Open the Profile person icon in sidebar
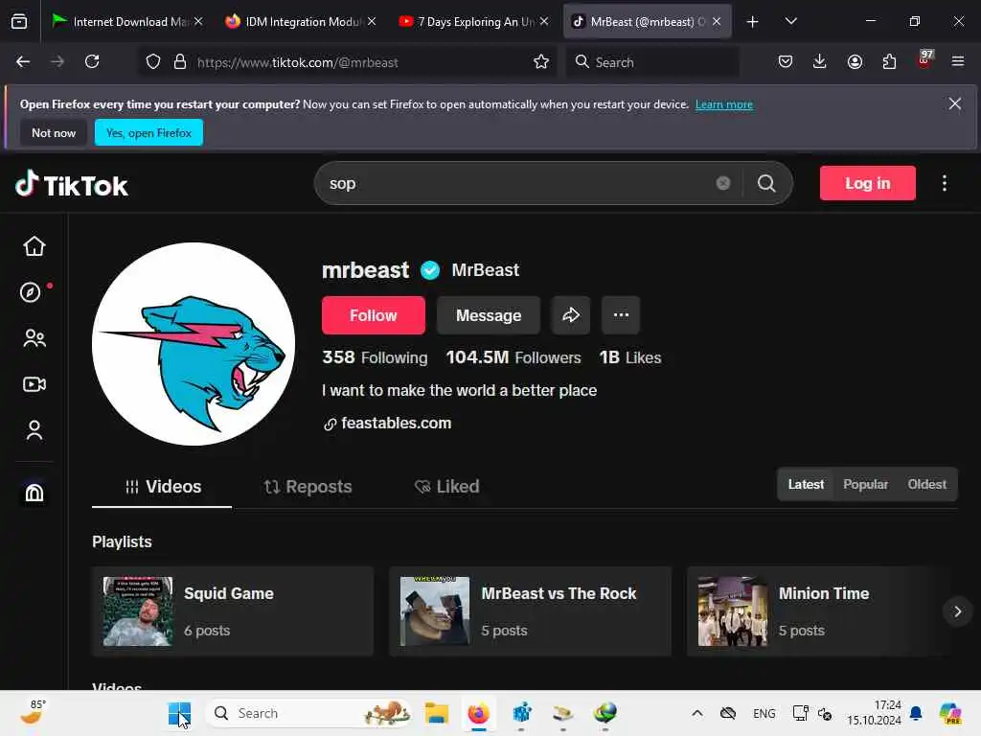 tap(34, 430)
